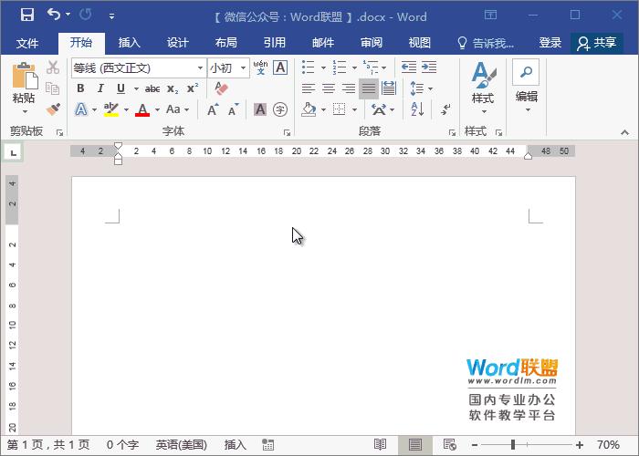Screen dimensions: 639x456
Task: Click the 粘贴 paste clipboard icon
Action: (x=24, y=76)
